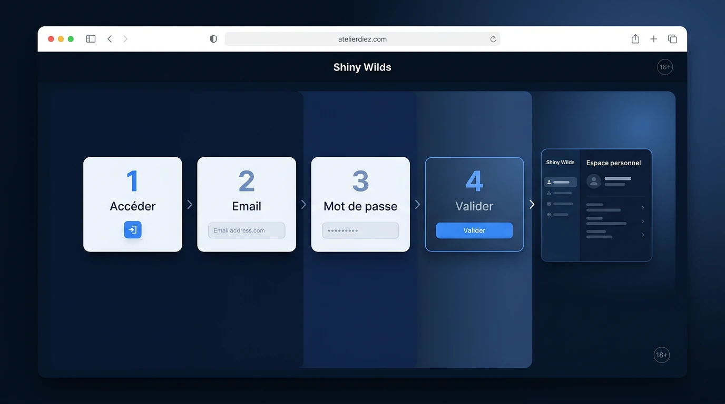
Task: Select the second item in preview sidebar
Action: [x=560, y=193]
